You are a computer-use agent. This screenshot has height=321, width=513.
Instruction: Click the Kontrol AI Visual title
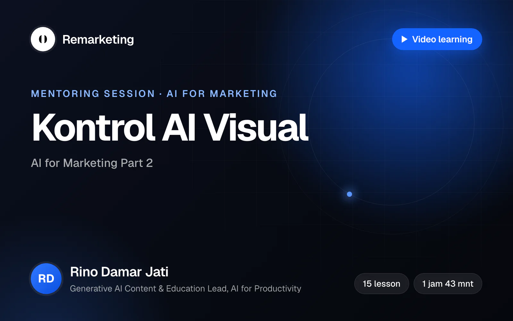click(170, 127)
